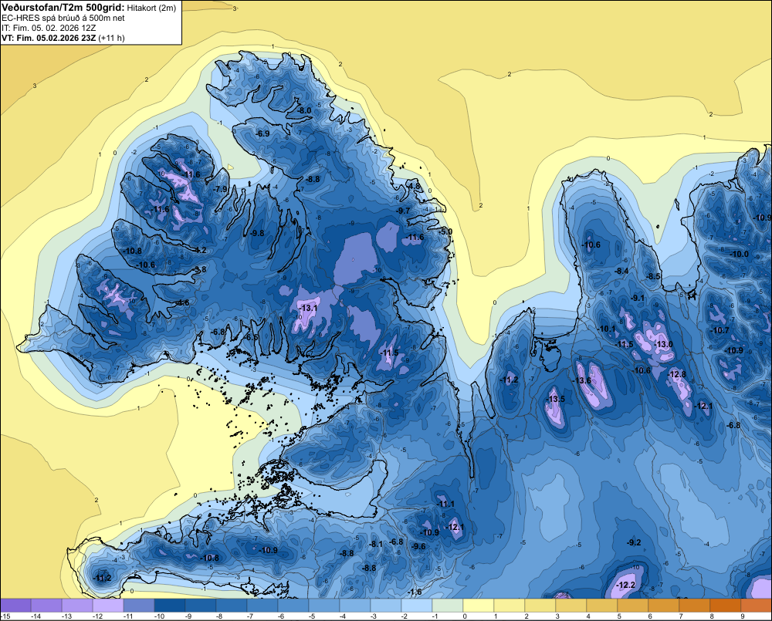Viewport: 772px width, 621px height.
Task: Click the -3.8 temperature label
Action: click(x=199, y=269)
